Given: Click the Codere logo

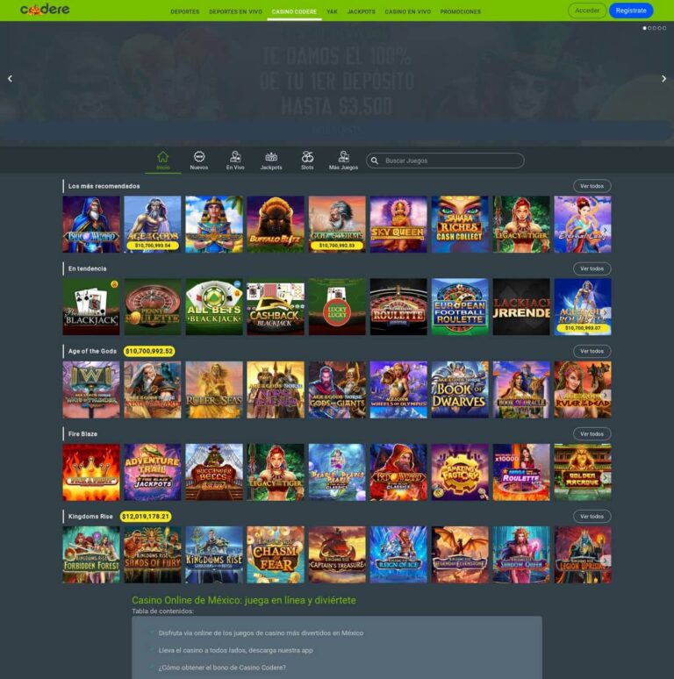Looking at the screenshot, I should coord(45,10).
